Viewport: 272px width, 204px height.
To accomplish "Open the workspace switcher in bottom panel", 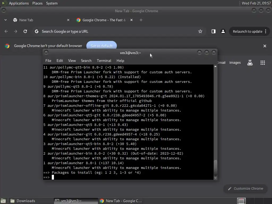I will click(241, 201).
